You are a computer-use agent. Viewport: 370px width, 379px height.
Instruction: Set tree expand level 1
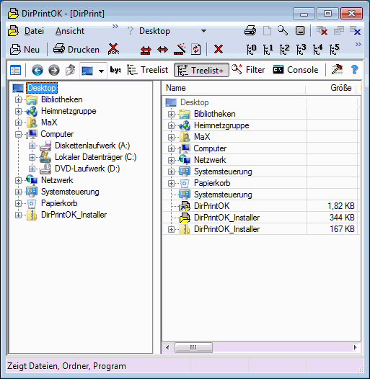pyautogui.click(x=268, y=49)
